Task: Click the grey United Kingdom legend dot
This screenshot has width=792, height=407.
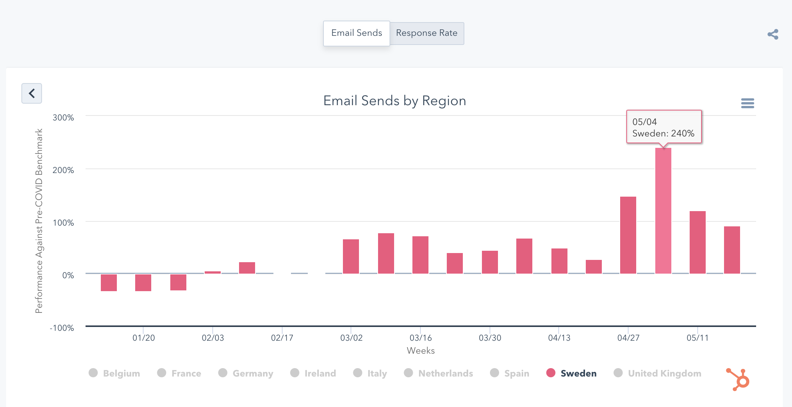Action: click(x=618, y=373)
